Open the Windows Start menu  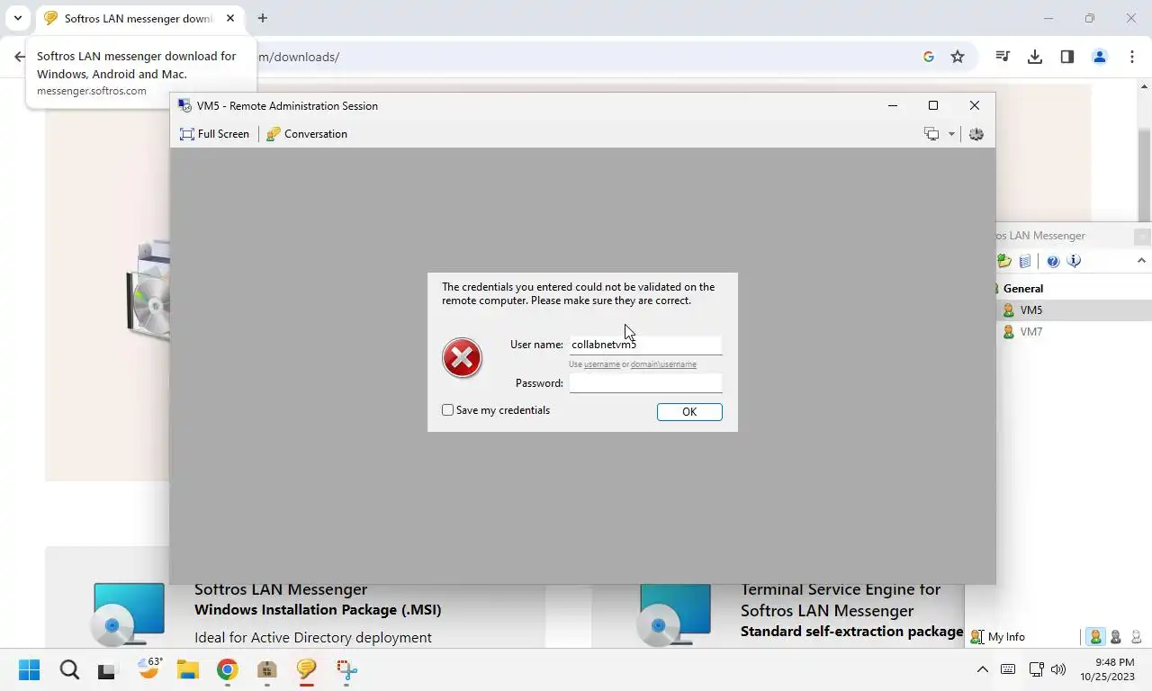30,669
